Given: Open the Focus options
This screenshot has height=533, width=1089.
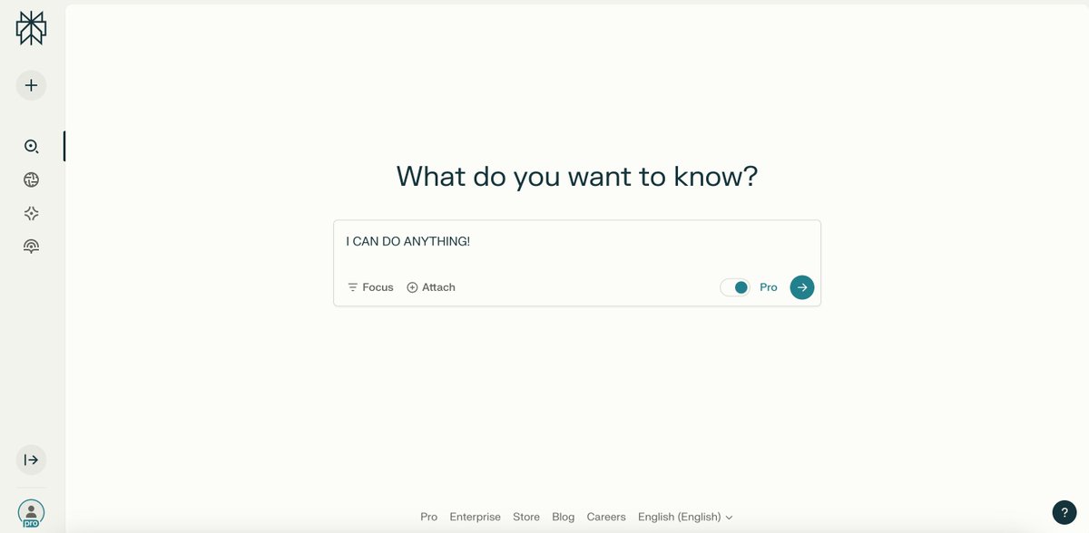Looking at the screenshot, I should pos(370,287).
